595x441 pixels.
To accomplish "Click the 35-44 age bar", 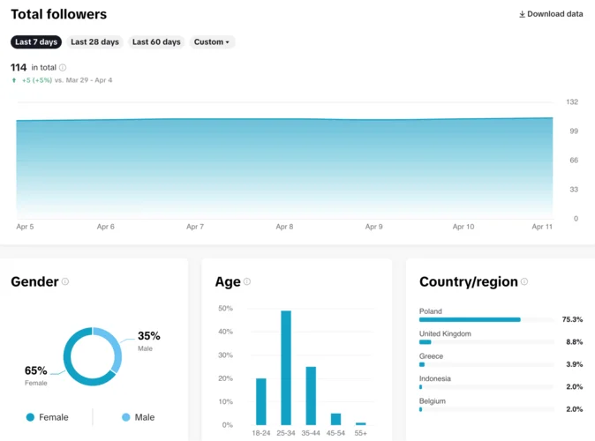I will pyautogui.click(x=311, y=395).
